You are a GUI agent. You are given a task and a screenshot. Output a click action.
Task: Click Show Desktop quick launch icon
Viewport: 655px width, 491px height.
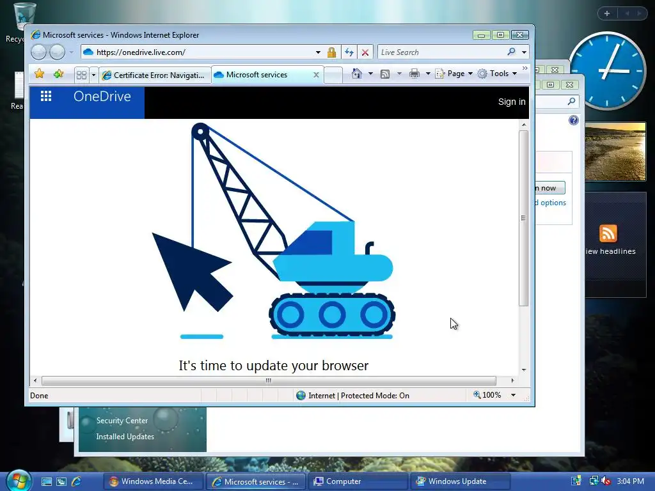point(46,481)
